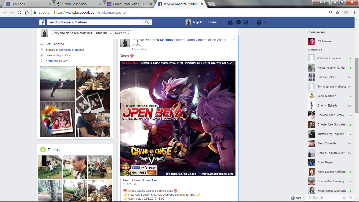Click the Dropbox extension icon

click(x=346, y=12)
